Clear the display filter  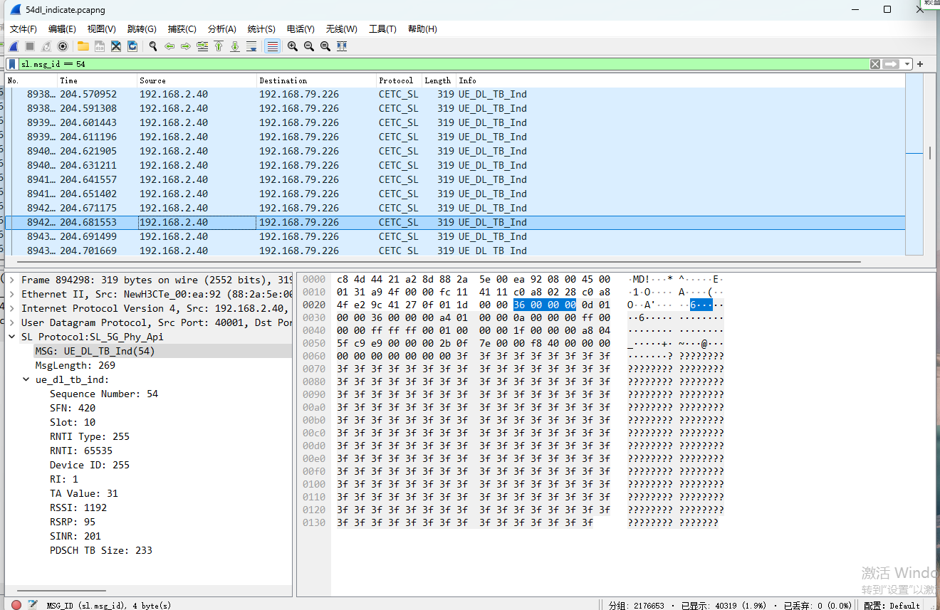click(x=875, y=64)
